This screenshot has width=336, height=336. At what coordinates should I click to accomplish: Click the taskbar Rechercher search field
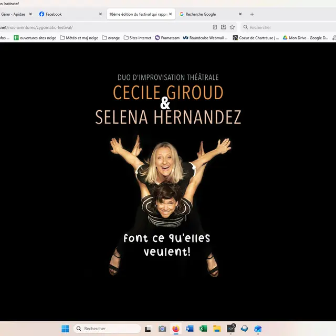107,329
